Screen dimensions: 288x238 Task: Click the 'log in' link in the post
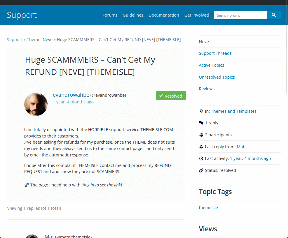tap(89, 185)
